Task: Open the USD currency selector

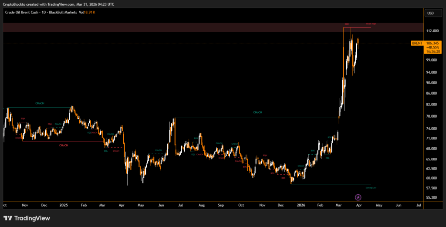Action: tap(430, 13)
